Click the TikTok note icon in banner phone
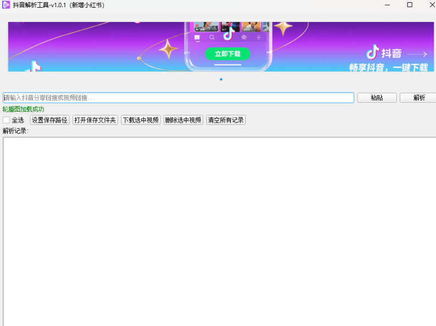This screenshot has width=436, height=326. pyautogui.click(x=229, y=35)
